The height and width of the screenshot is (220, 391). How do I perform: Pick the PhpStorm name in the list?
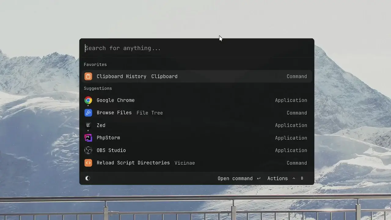pyautogui.click(x=108, y=138)
